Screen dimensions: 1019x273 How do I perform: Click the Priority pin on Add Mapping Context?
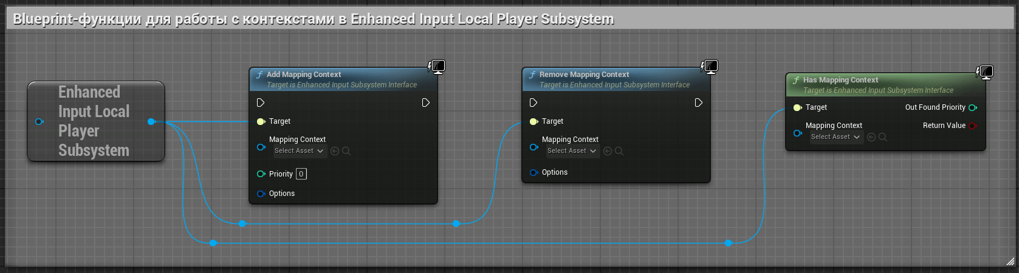[x=261, y=174]
